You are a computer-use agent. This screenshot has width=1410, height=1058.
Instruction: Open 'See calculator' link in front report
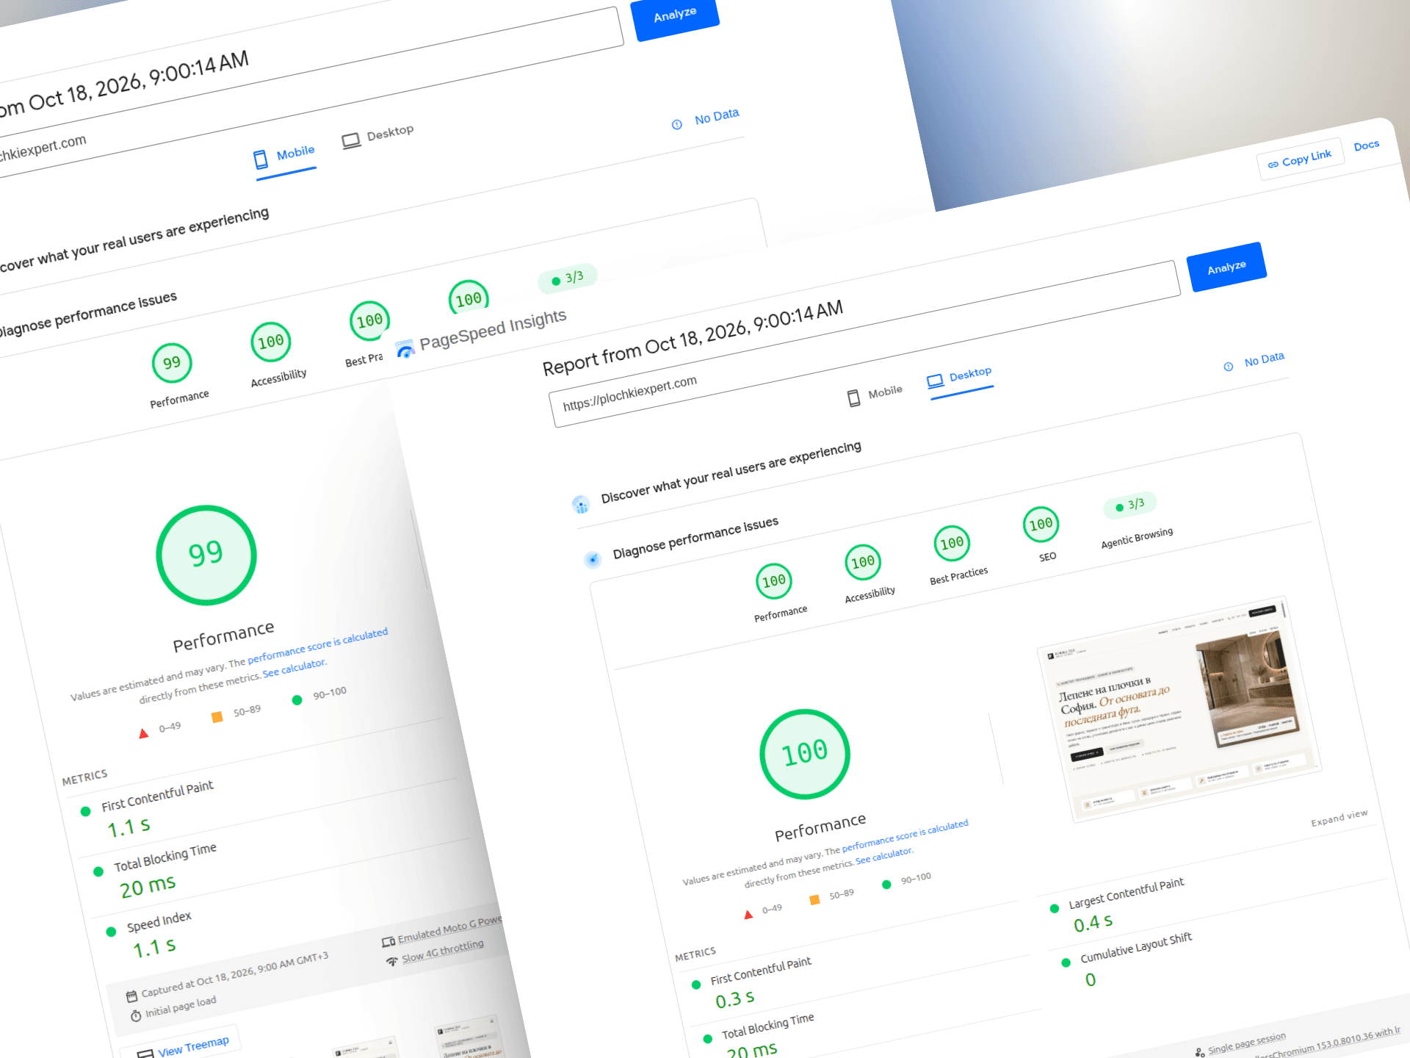tap(884, 856)
